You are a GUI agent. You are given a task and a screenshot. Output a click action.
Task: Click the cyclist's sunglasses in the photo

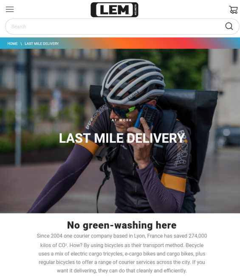tap(121, 110)
